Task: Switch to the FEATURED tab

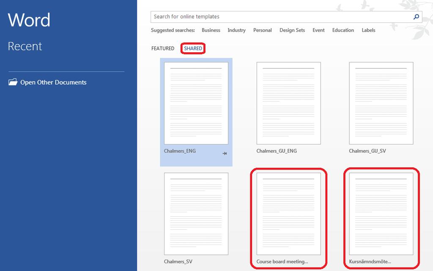Action: (x=163, y=48)
